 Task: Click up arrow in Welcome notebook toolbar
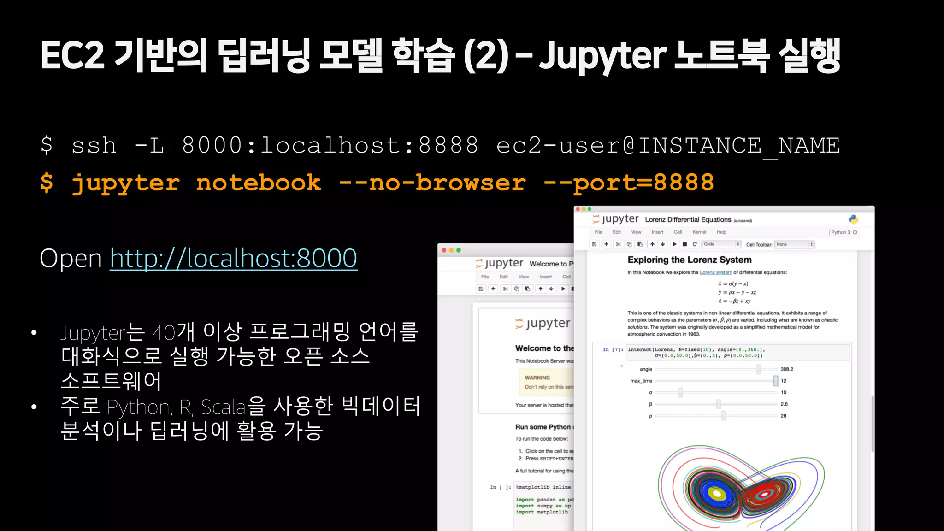pyautogui.click(x=541, y=289)
